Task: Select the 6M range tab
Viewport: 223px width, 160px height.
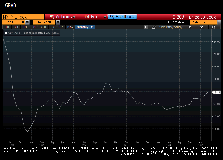Action: pyautogui.click(x=34, y=27)
